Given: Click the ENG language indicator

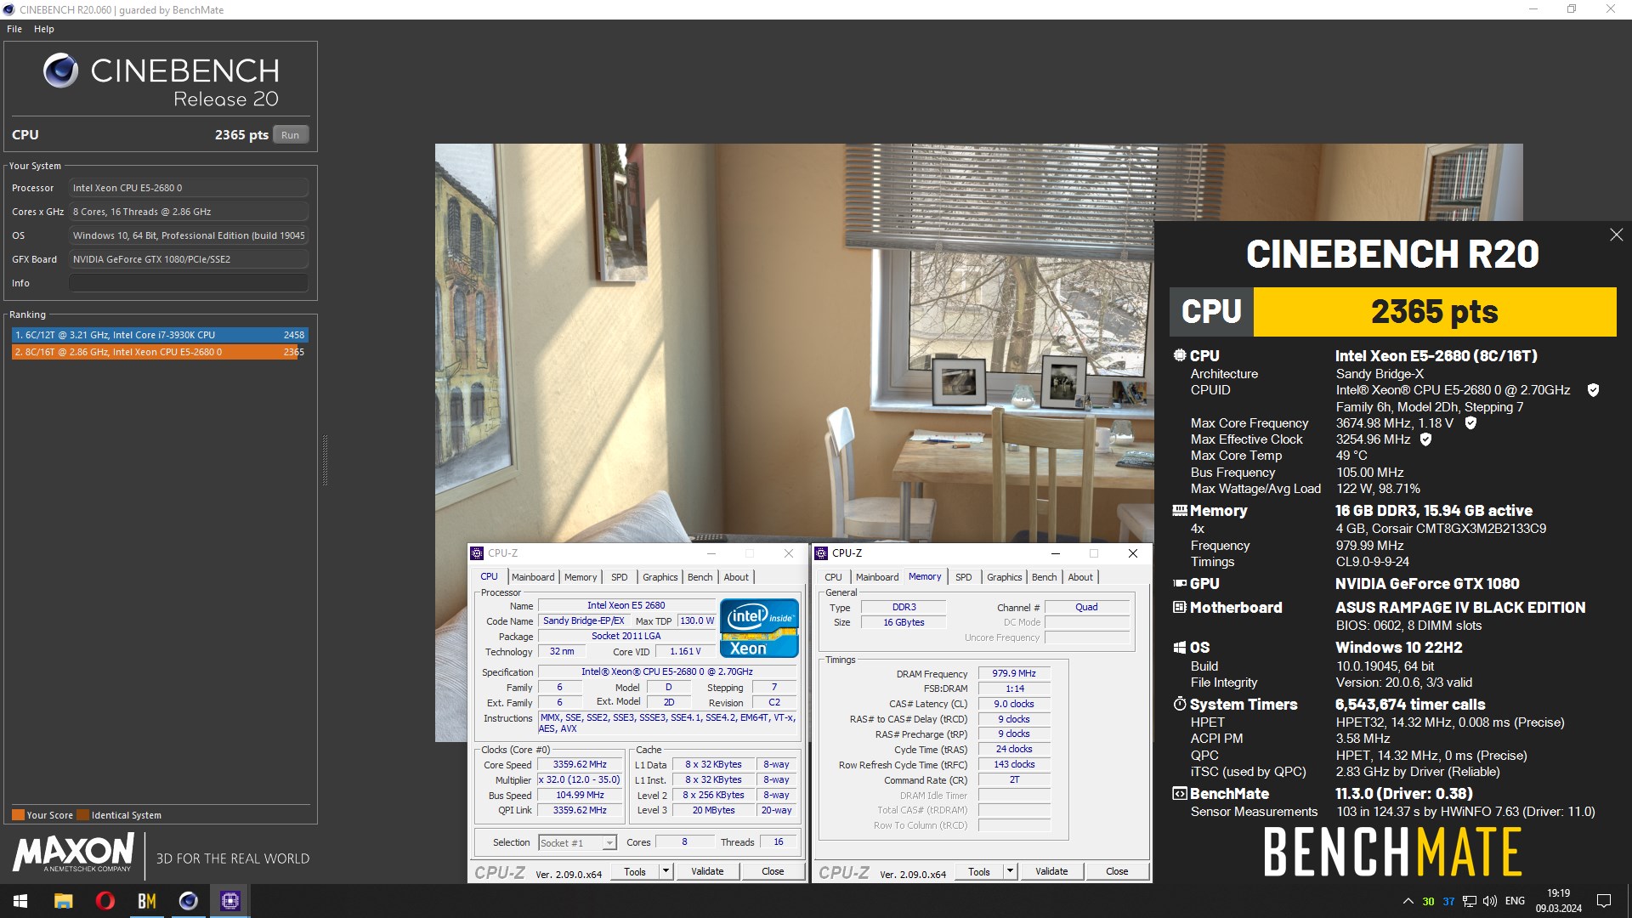Looking at the screenshot, I should [x=1515, y=901].
